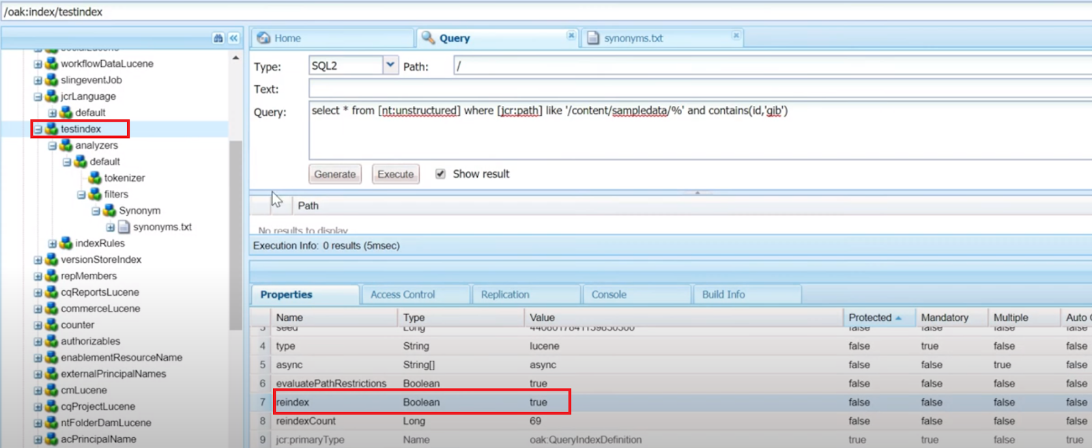Click the cqReportsLucene node icon
1092x448 pixels.
pos(51,292)
